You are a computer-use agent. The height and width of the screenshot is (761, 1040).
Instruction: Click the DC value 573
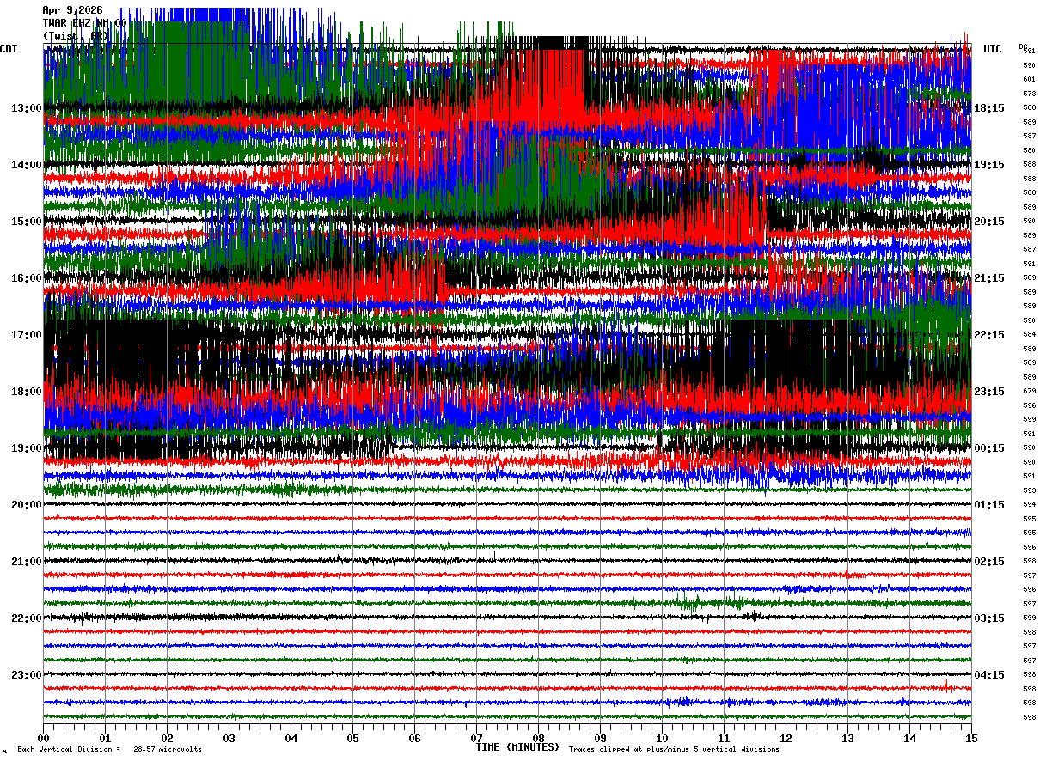pyautogui.click(x=1029, y=94)
